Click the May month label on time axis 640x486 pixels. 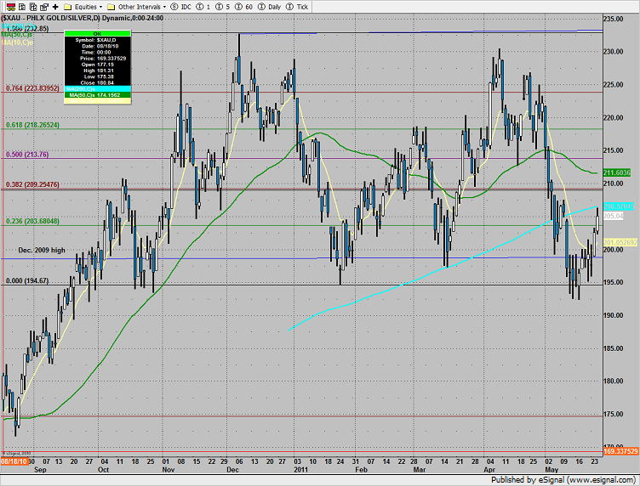click(x=551, y=470)
